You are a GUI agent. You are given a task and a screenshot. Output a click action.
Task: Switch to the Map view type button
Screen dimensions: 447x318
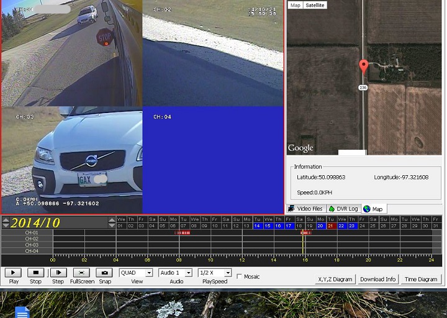[x=296, y=5]
